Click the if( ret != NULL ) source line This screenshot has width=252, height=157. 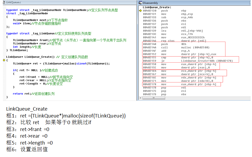click(x=35, y=70)
